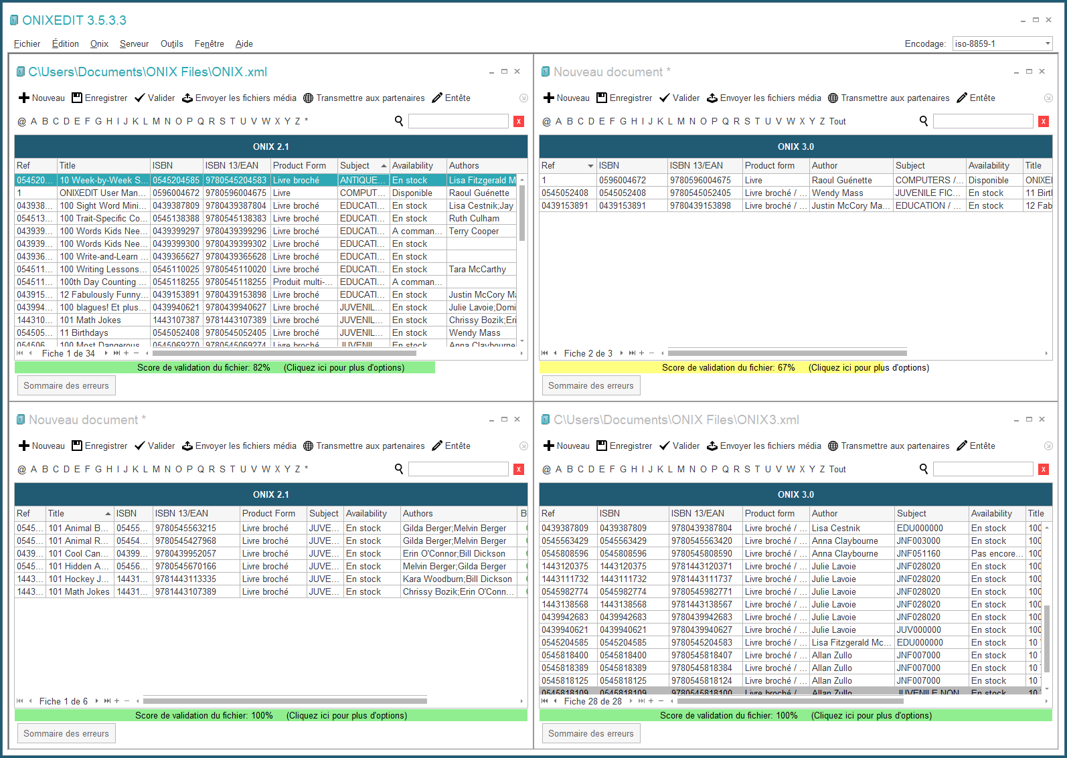Click Entête in Nouveau document ONIX 2.1 window
1067x758 pixels.
click(x=451, y=446)
